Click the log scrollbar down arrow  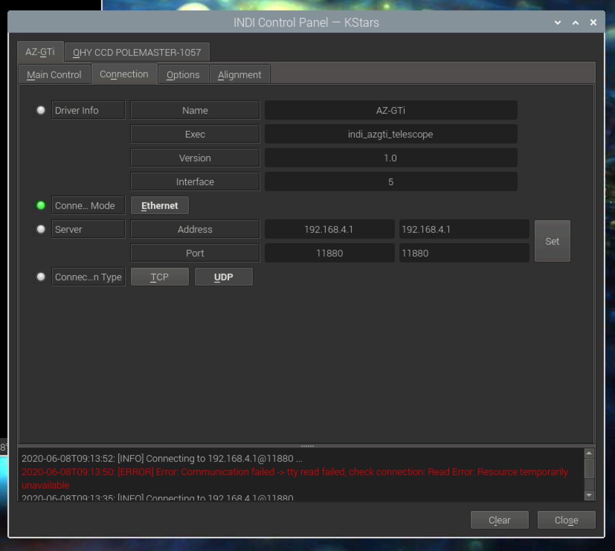click(589, 495)
